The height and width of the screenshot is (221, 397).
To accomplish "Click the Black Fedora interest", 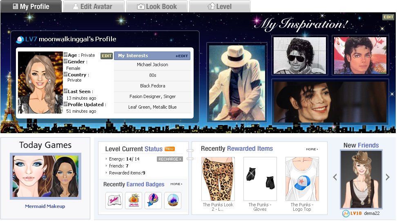I will tap(152, 86).
